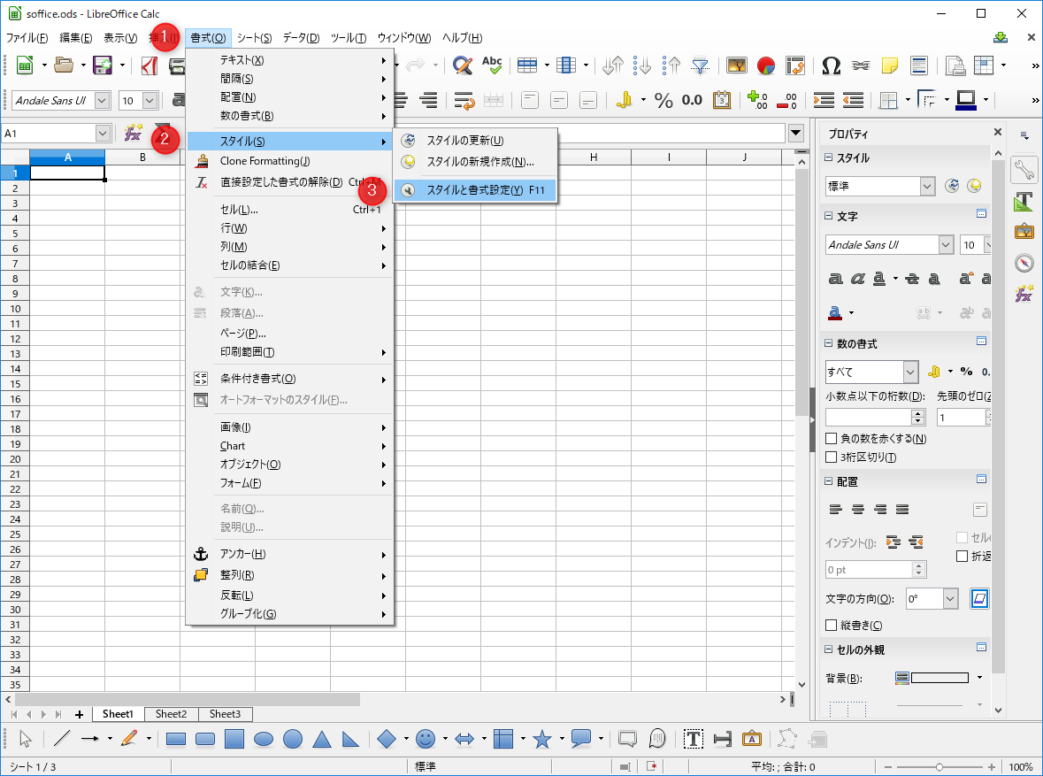Screen dimensions: 1043x776
Task: Collapse the 配置 section in Properties
Action: point(829,482)
